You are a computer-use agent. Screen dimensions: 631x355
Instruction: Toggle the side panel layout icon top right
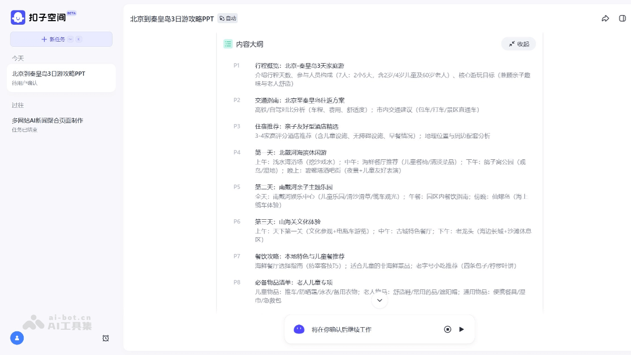pos(622,18)
